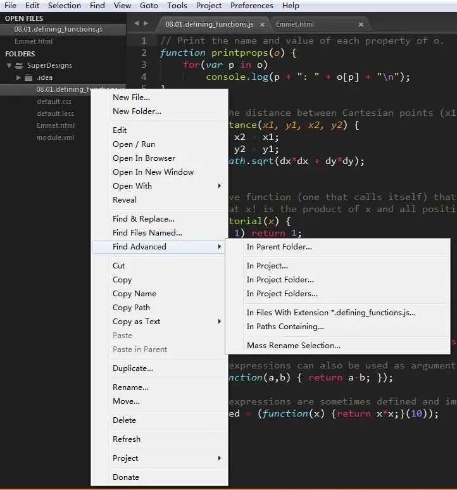Choose In Project... in submenu
The height and width of the screenshot is (490, 457).
[337, 266]
